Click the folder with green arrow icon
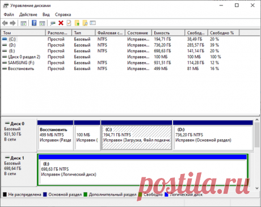Screen dimensions: 261x207 click(x=77, y=23)
